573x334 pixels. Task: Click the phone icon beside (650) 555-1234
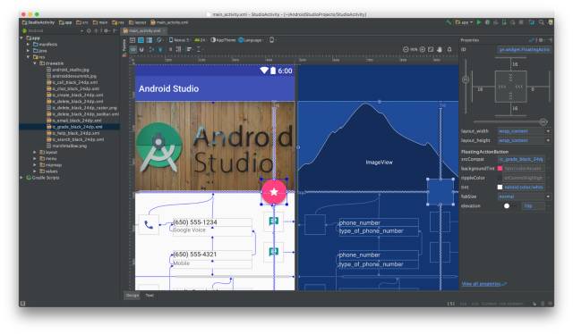[149, 225]
